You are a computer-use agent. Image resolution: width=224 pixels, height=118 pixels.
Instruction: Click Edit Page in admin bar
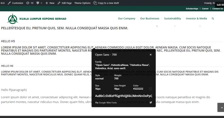click(65, 3)
